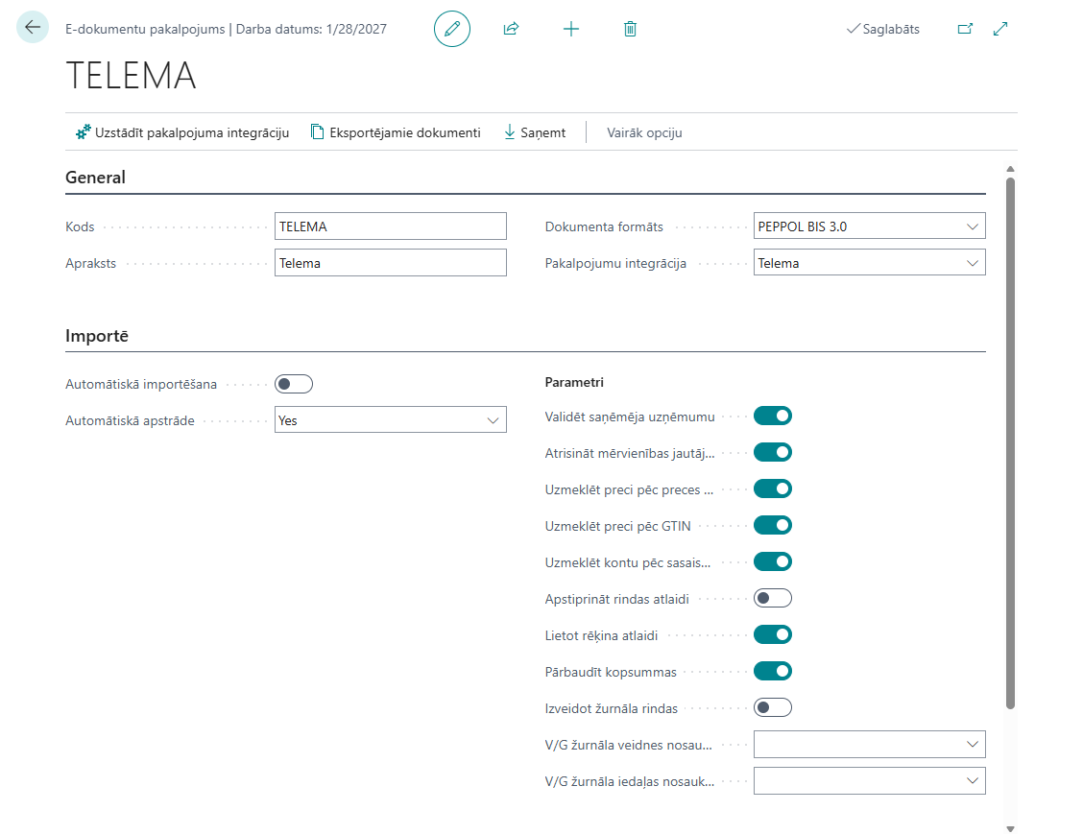Enable the Automātiskā importēšana toggle
This screenshot has width=1083, height=834.
(x=294, y=384)
